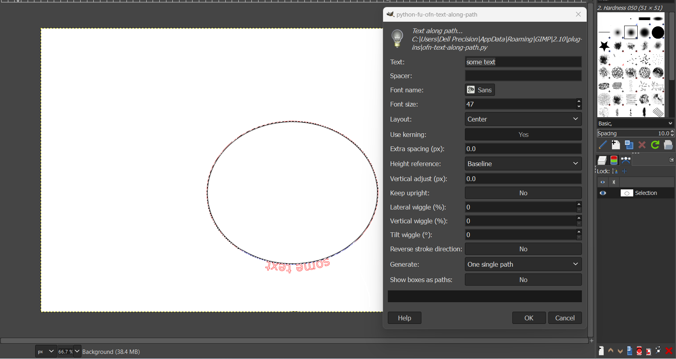Toggle Show boxes as paths
Screen dimensions: 676x359
[x=523, y=280]
